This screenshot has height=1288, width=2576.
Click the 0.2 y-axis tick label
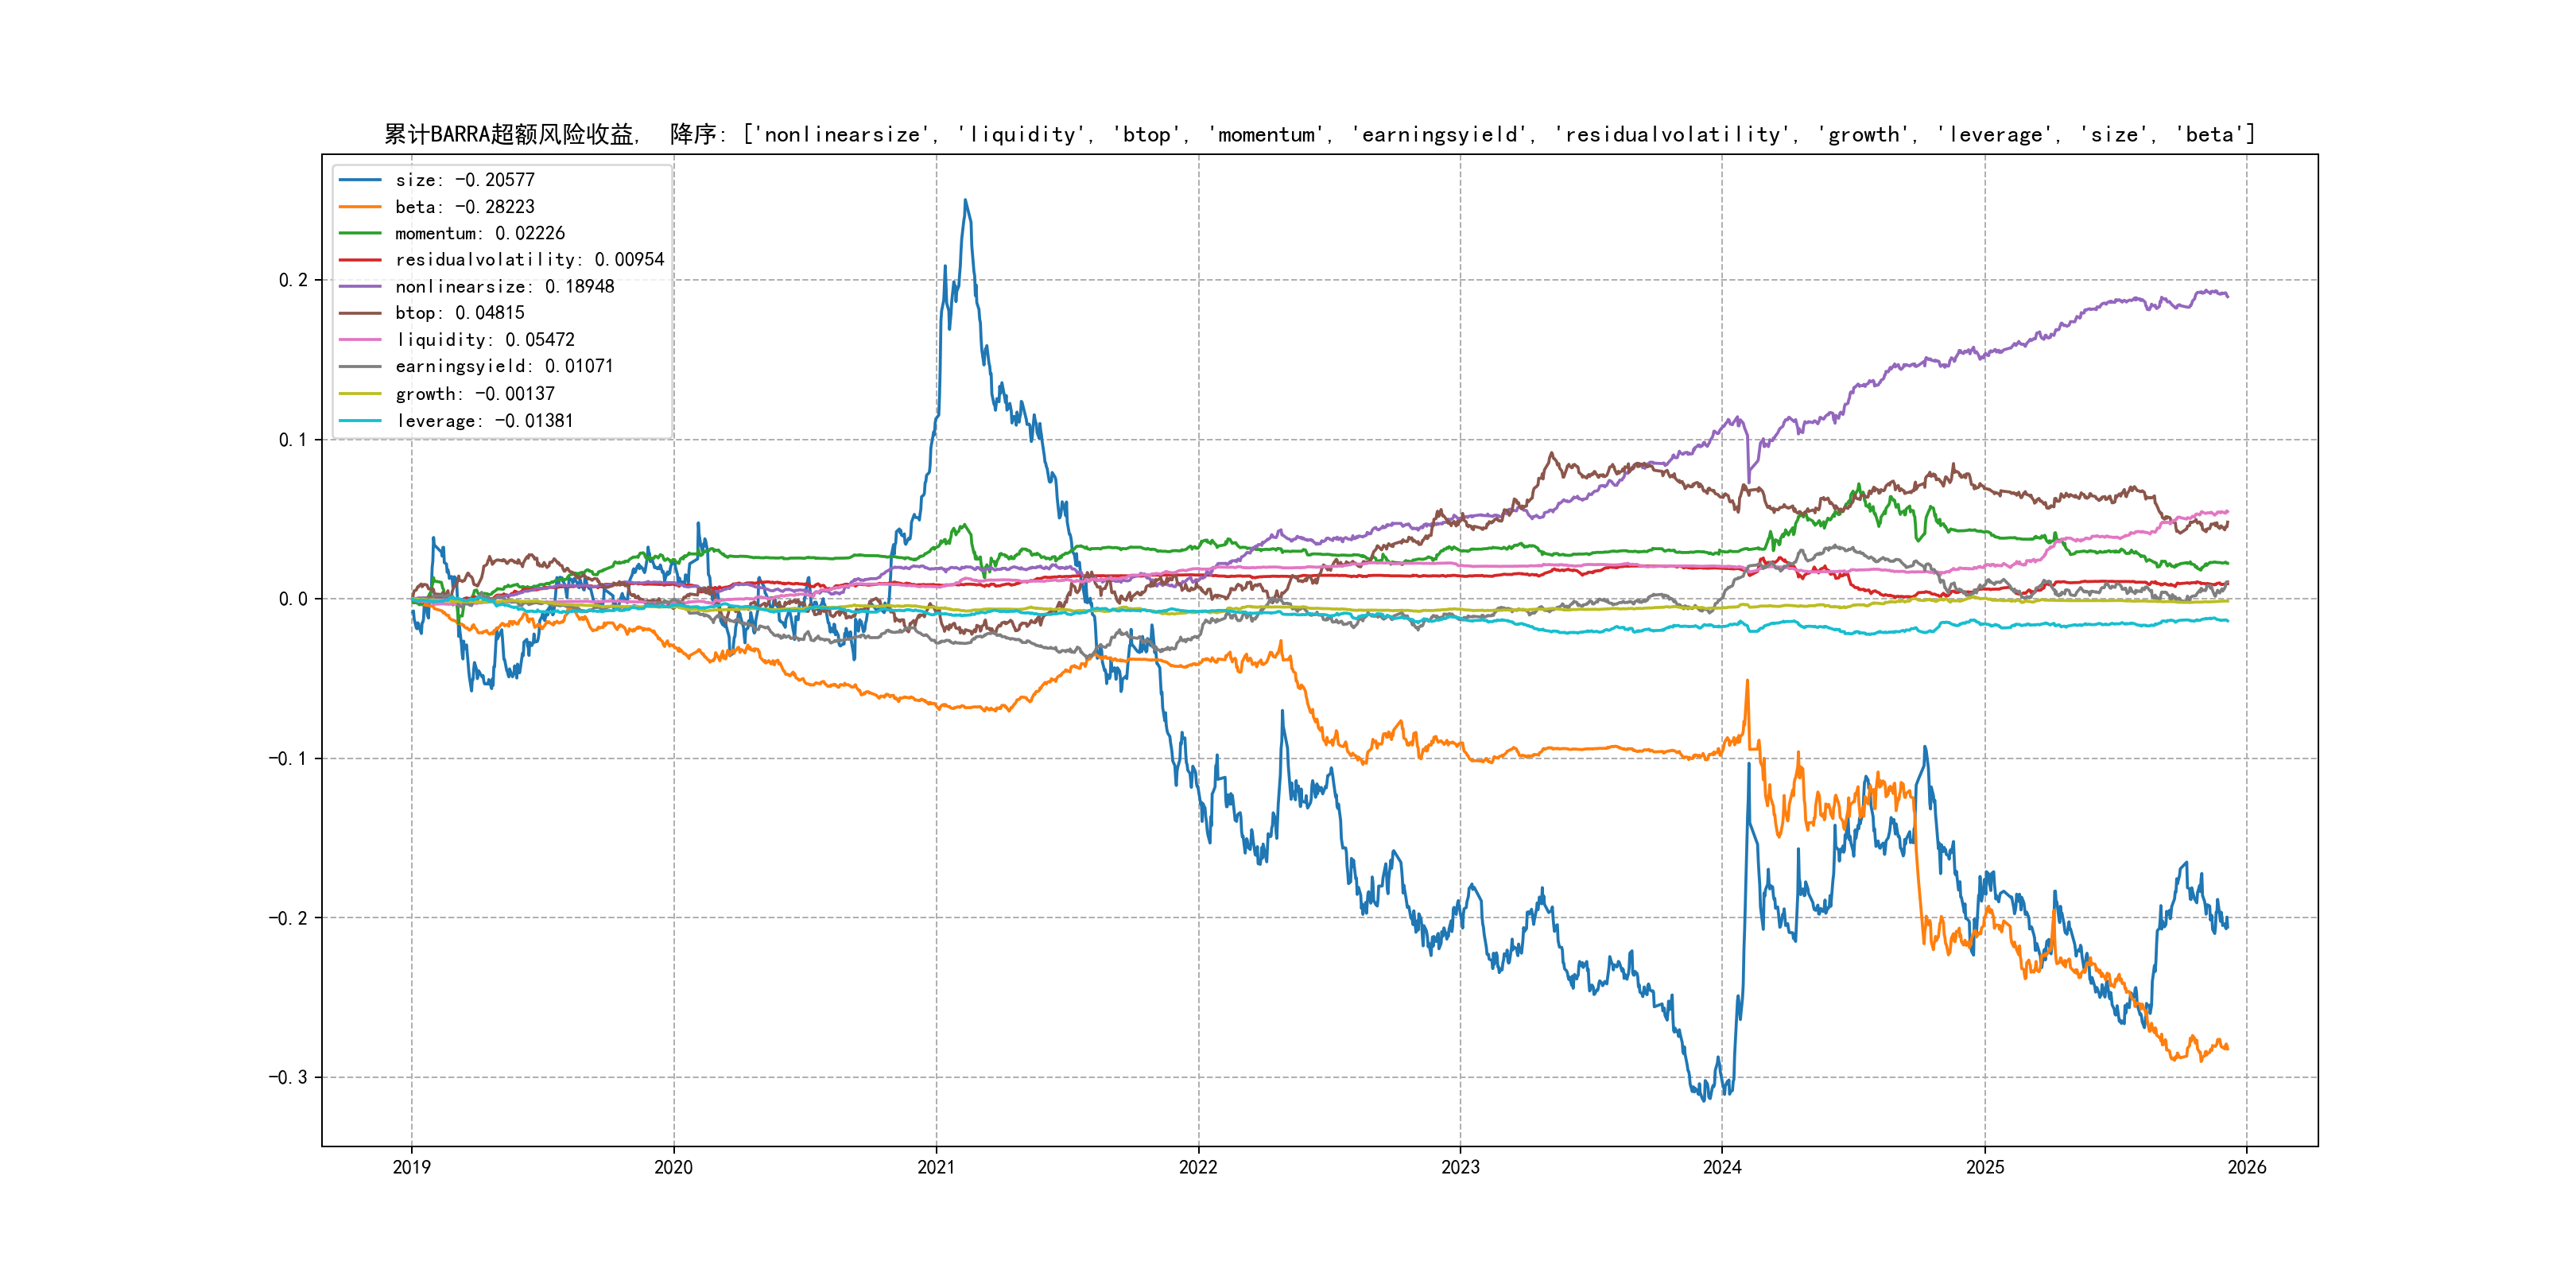tap(293, 280)
